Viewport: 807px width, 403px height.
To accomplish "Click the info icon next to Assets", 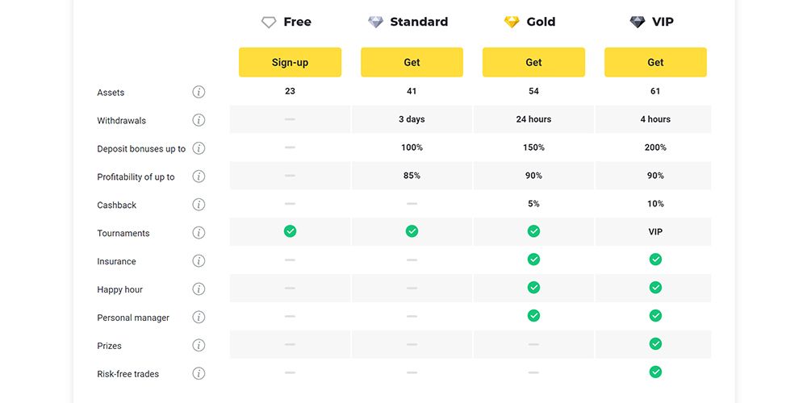I will point(199,92).
